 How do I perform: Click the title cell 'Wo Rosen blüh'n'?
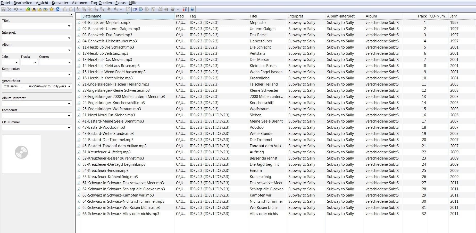pyautogui.click(x=264, y=208)
